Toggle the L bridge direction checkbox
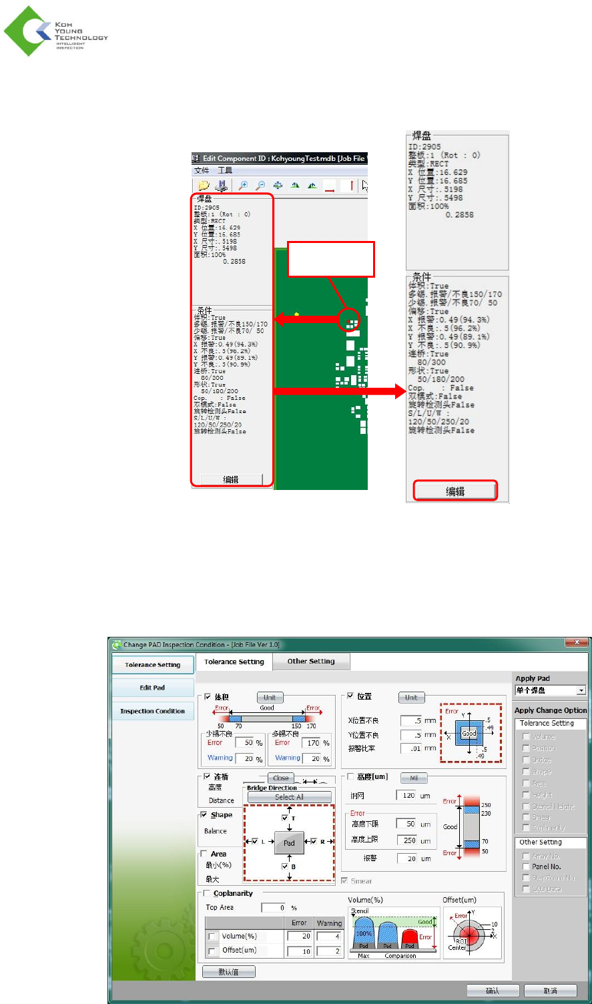Viewport: 592px width, 1004px height. 255,842
